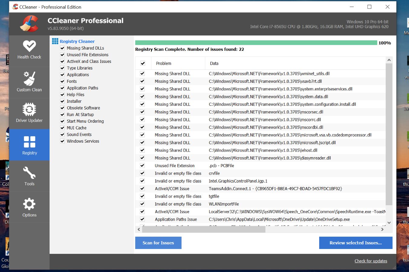The image size is (409, 272).
Task: Minimize the CCleaner window
Action: point(352,7)
